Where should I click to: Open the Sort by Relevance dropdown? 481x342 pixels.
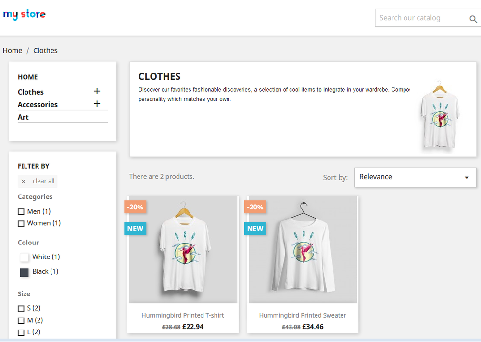pyautogui.click(x=416, y=177)
